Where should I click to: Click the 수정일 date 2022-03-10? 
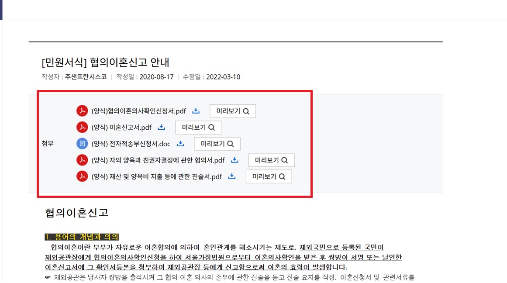click(x=223, y=77)
